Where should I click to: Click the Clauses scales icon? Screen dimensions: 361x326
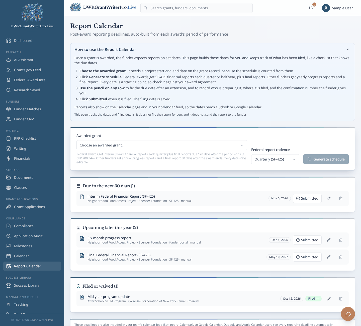coord(9,188)
